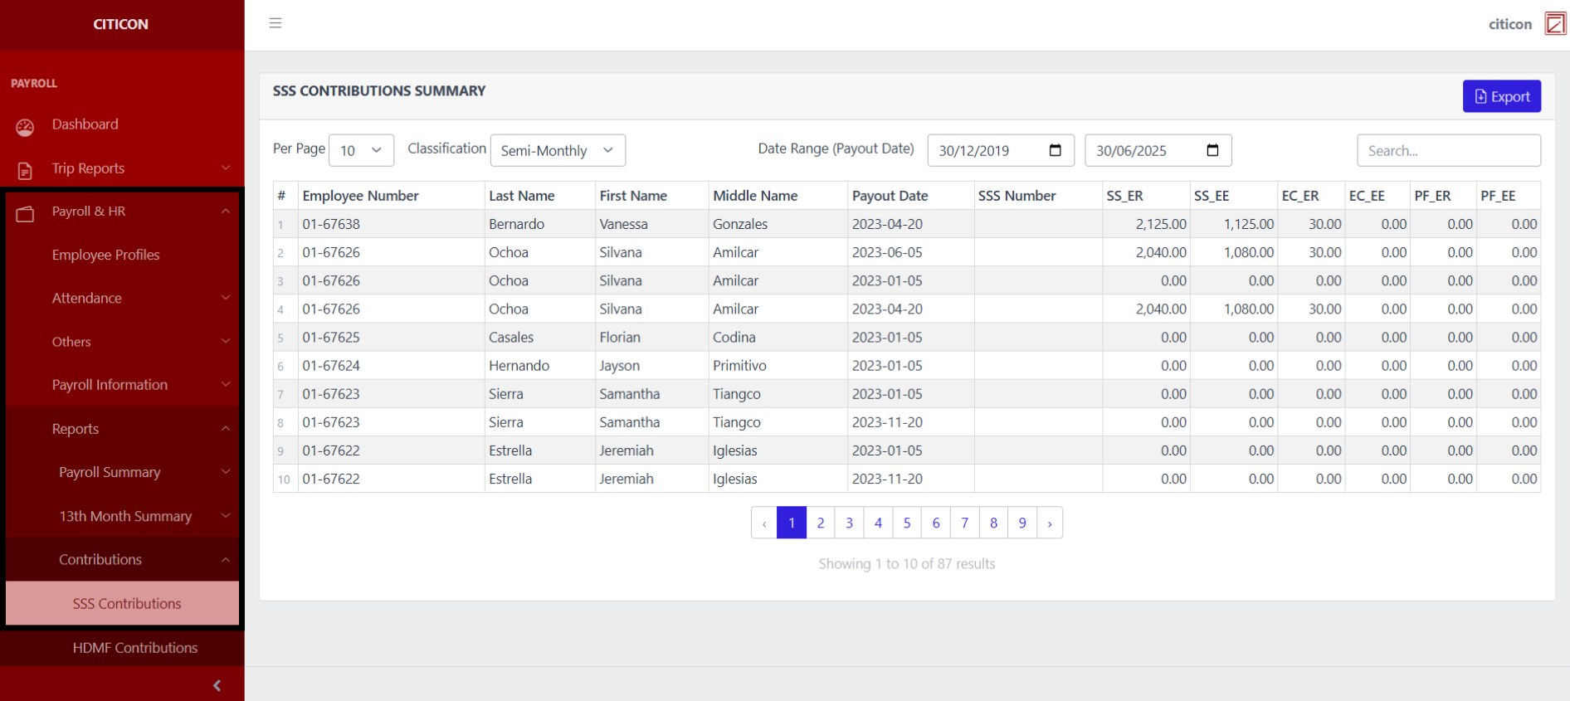Open Employee Profiles menu item
This screenshot has height=701, width=1570.
[x=106, y=255]
